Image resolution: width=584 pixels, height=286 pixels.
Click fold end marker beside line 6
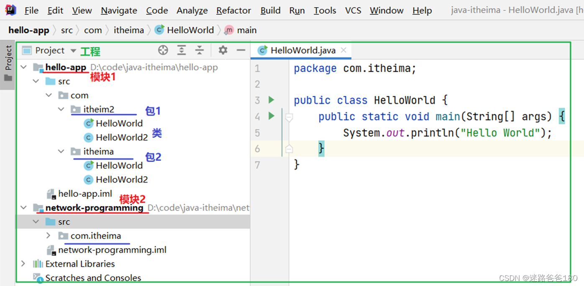289,148
